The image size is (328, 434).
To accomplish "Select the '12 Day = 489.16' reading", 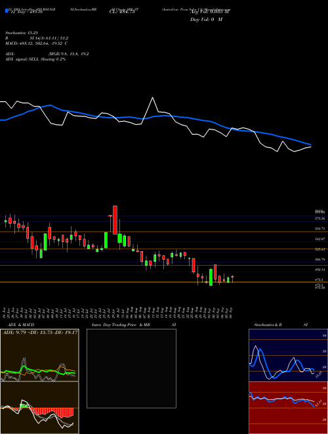I will click(x=26, y=12).
